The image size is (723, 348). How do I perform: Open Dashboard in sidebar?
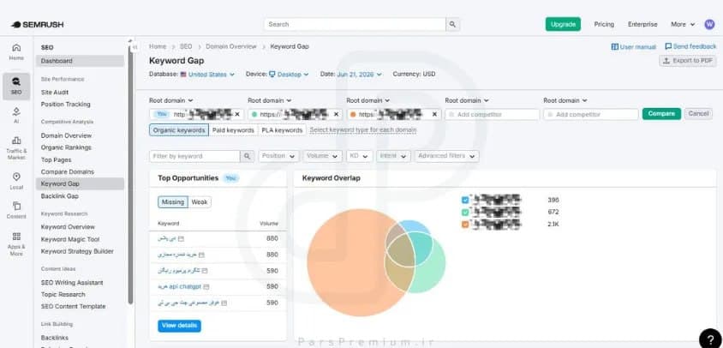81,61
